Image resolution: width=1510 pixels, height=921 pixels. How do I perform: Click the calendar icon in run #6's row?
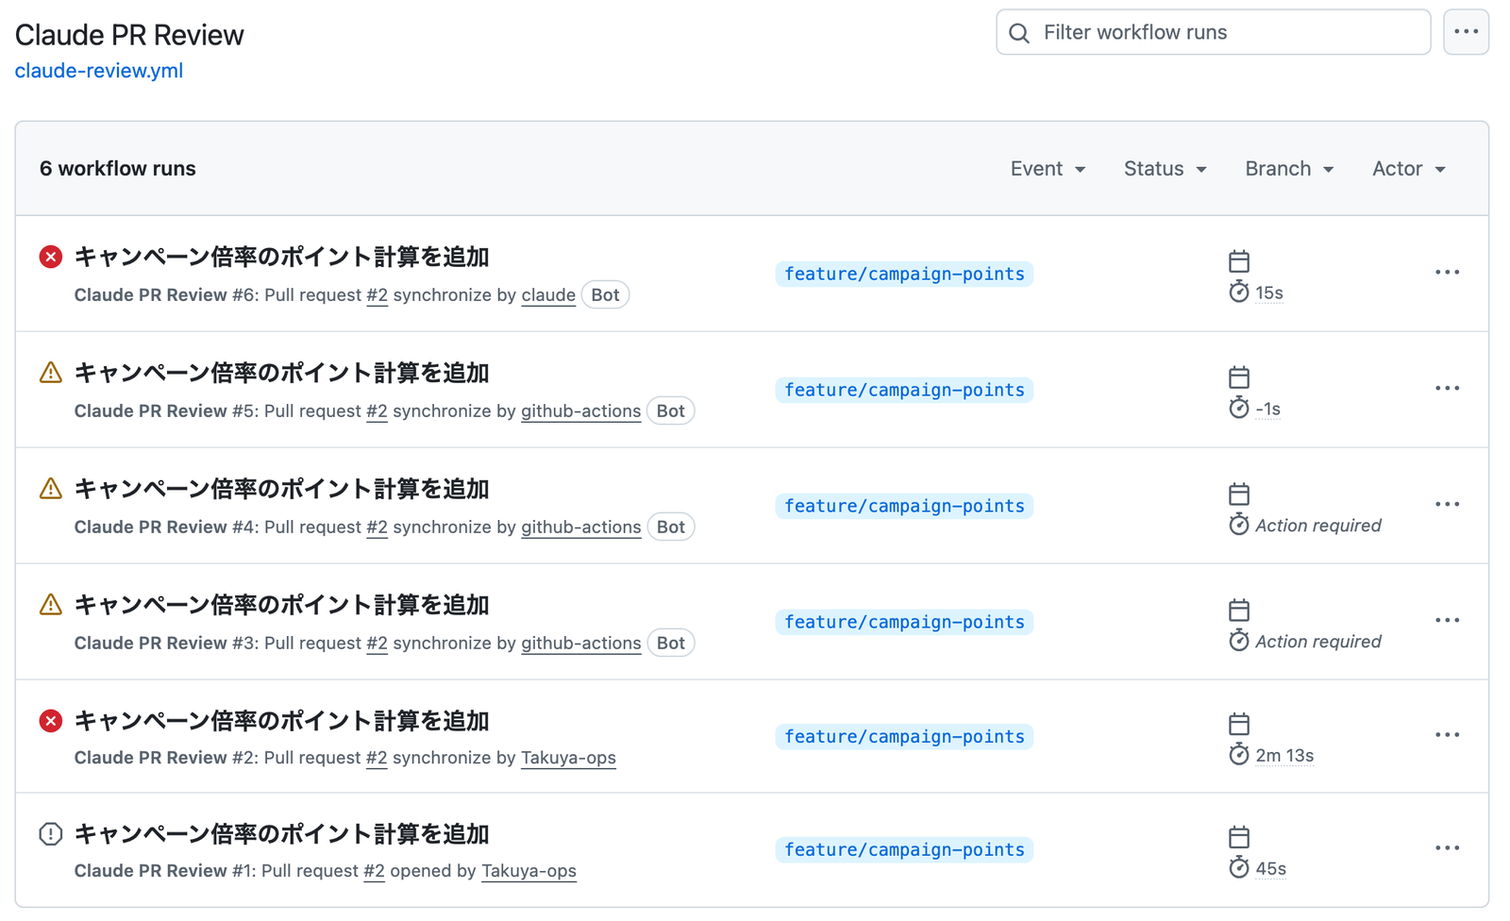[x=1239, y=260]
